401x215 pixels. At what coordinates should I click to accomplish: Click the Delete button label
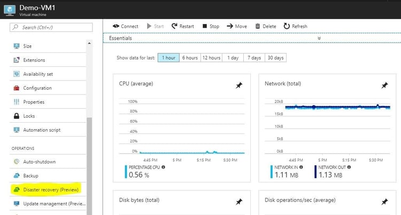[269, 26]
